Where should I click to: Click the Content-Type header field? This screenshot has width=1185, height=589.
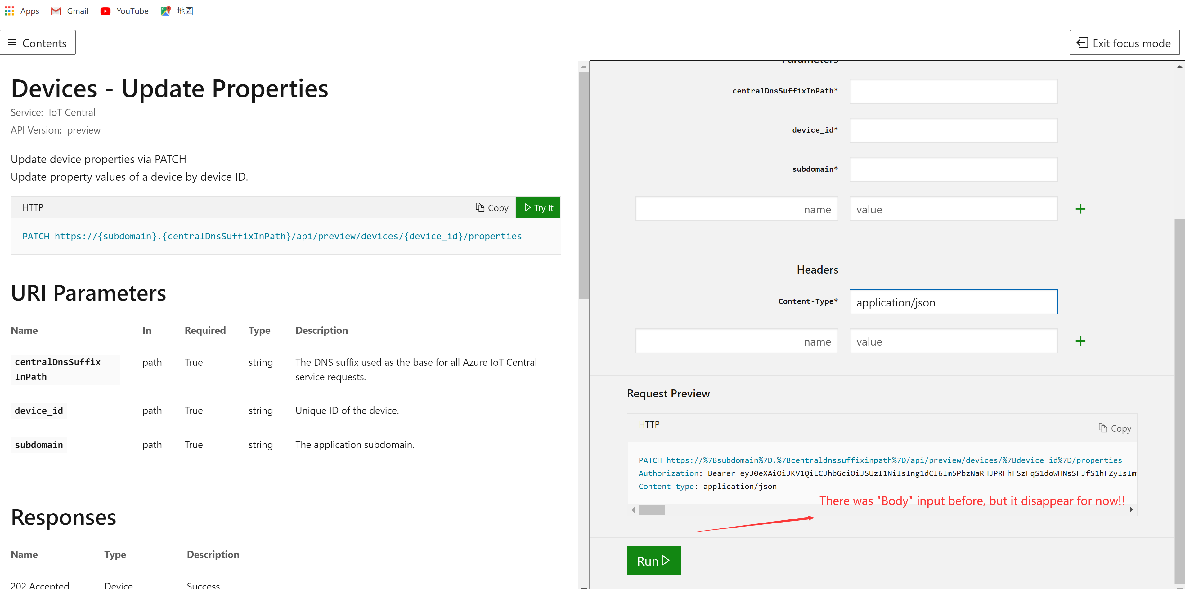coord(953,302)
